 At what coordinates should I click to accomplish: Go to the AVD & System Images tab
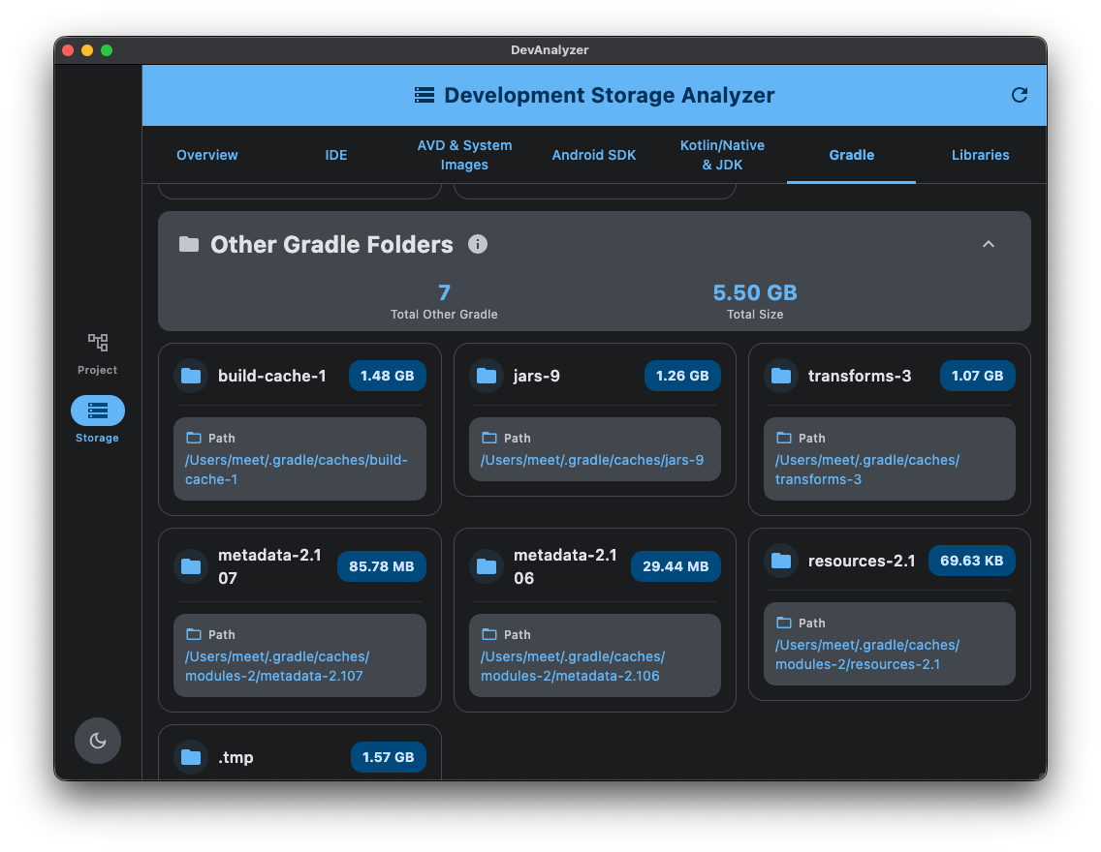pos(464,155)
